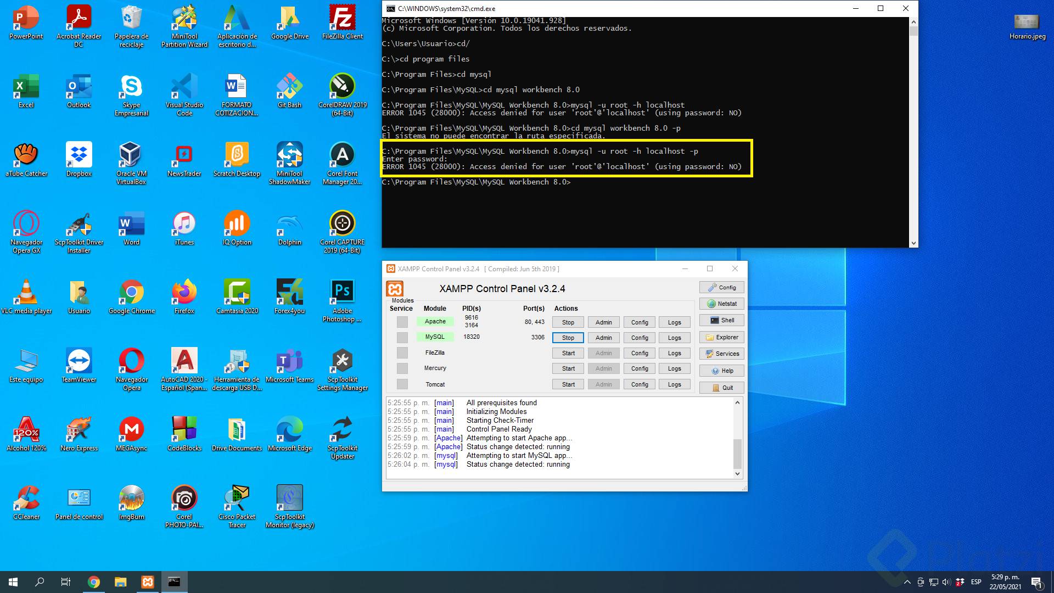Viewport: 1054px width, 593px height.
Task: Open the Windows Start menu
Action: pos(13,582)
